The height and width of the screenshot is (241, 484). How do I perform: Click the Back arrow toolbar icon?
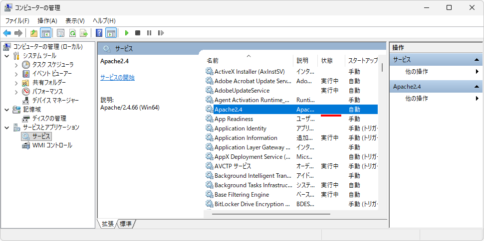pos(7,33)
